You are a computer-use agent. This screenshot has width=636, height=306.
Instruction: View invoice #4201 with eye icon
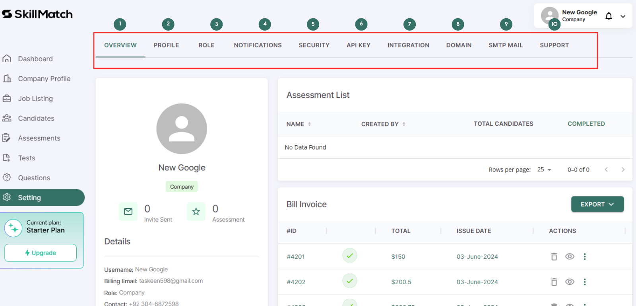point(570,257)
